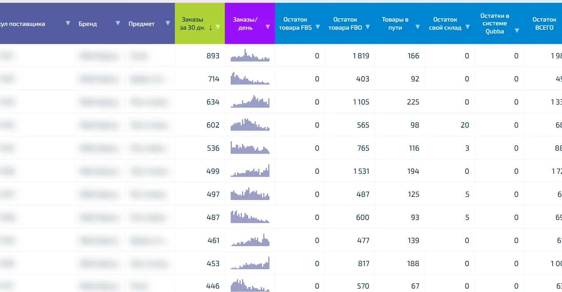The height and width of the screenshot is (292, 562).
Task: Select the 225 goods-in-transit value
Action: [x=413, y=102]
